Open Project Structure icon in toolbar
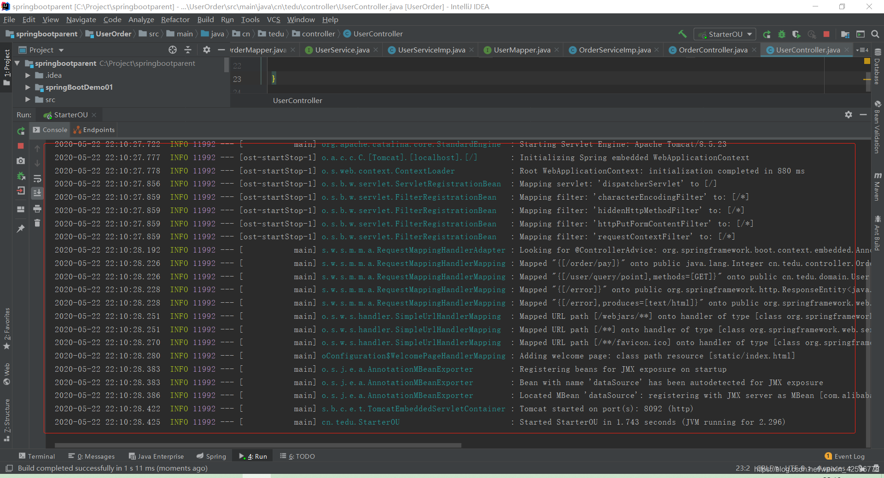 click(x=845, y=34)
